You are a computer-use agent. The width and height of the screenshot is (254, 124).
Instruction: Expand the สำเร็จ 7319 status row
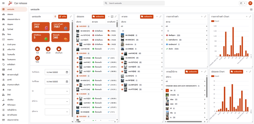point(186,49)
